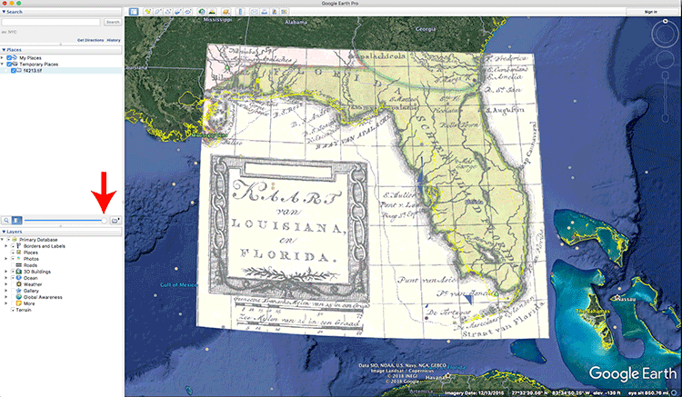Click the Primary Database globe icon

coord(15,240)
